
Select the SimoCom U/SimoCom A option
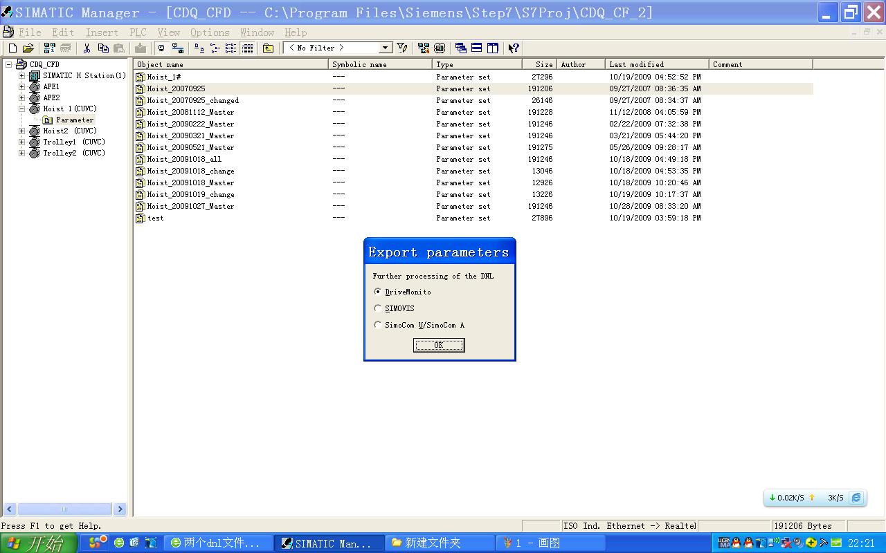click(377, 325)
